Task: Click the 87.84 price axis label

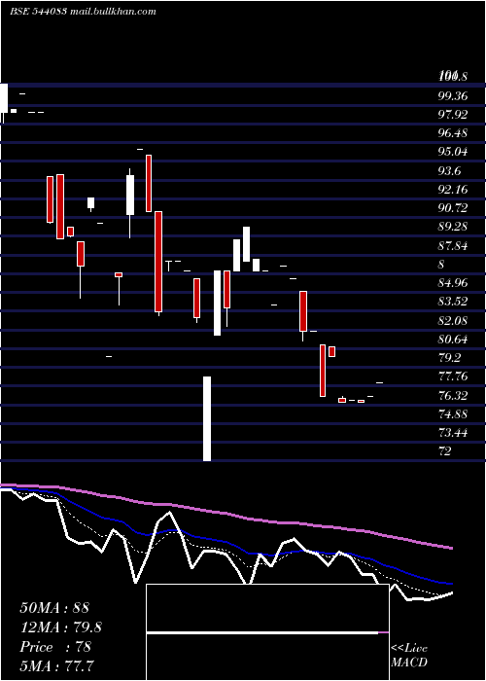Action: pos(453,246)
